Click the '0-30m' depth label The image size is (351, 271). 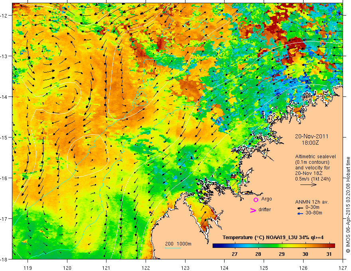pos(312,207)
